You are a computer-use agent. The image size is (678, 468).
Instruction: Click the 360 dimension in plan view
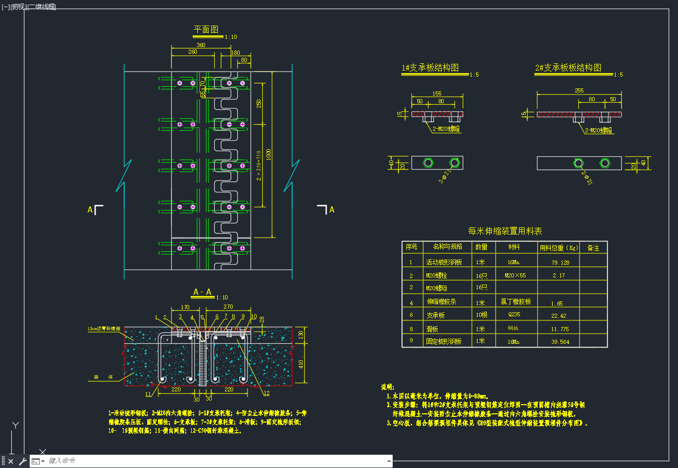[x=200, y=45]
